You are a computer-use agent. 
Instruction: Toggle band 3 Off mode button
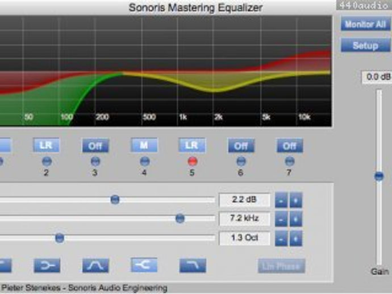95,146
